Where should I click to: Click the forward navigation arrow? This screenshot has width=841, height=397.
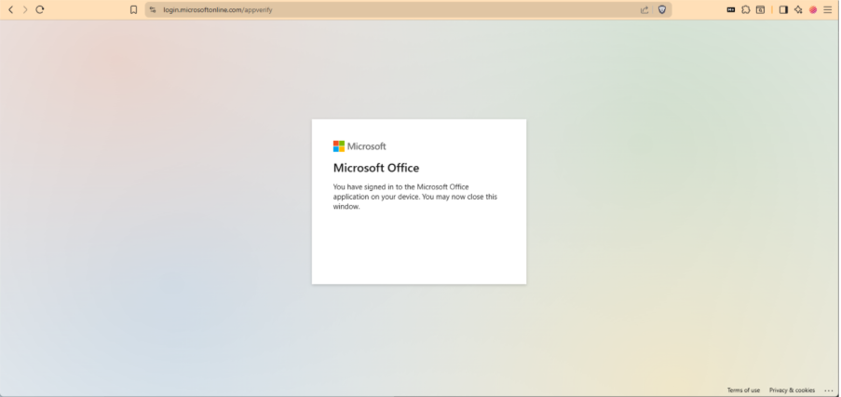(24, 9)
